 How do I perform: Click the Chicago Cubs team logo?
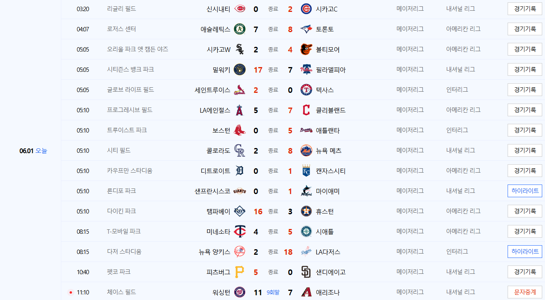(x=306, y=9)
